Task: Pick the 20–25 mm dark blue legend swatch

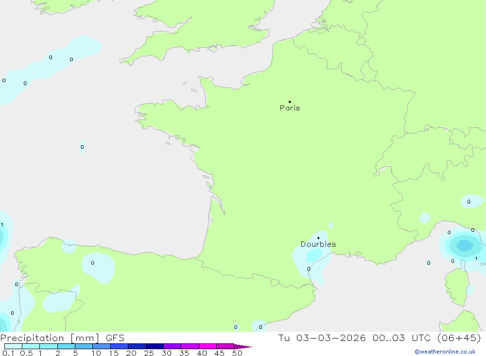Action: pyautogui.click(x=137, y=346)
